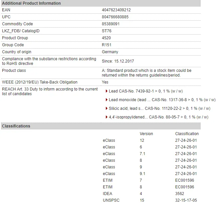Select CatalogID value ST76
The width and height of the screenshot is (217, 204).
pyautogui.click(x=107, y=31)
